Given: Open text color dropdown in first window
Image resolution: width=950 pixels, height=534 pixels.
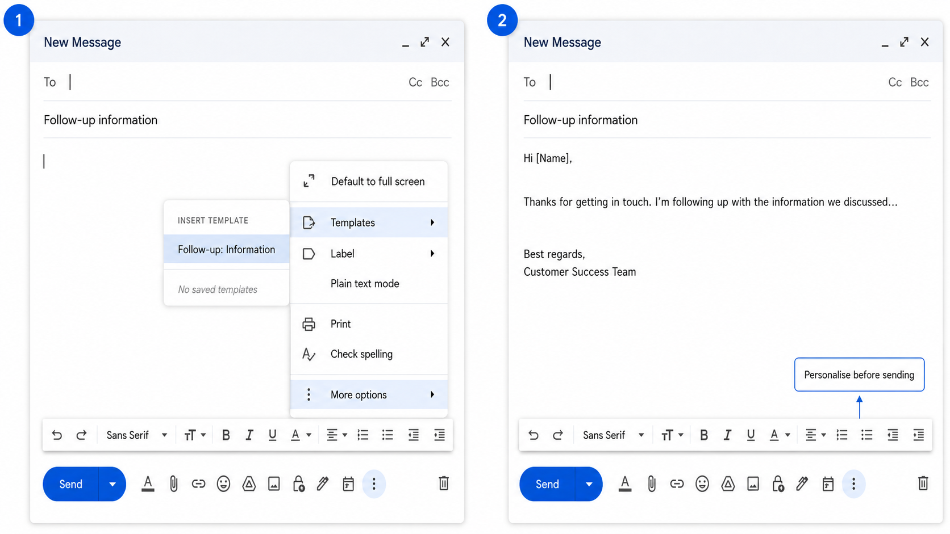Looking at the screenshot, I should [301, 435].
